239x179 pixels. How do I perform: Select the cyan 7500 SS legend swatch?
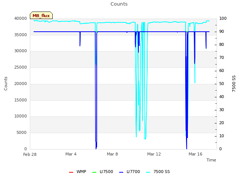[x=148, y=172]
